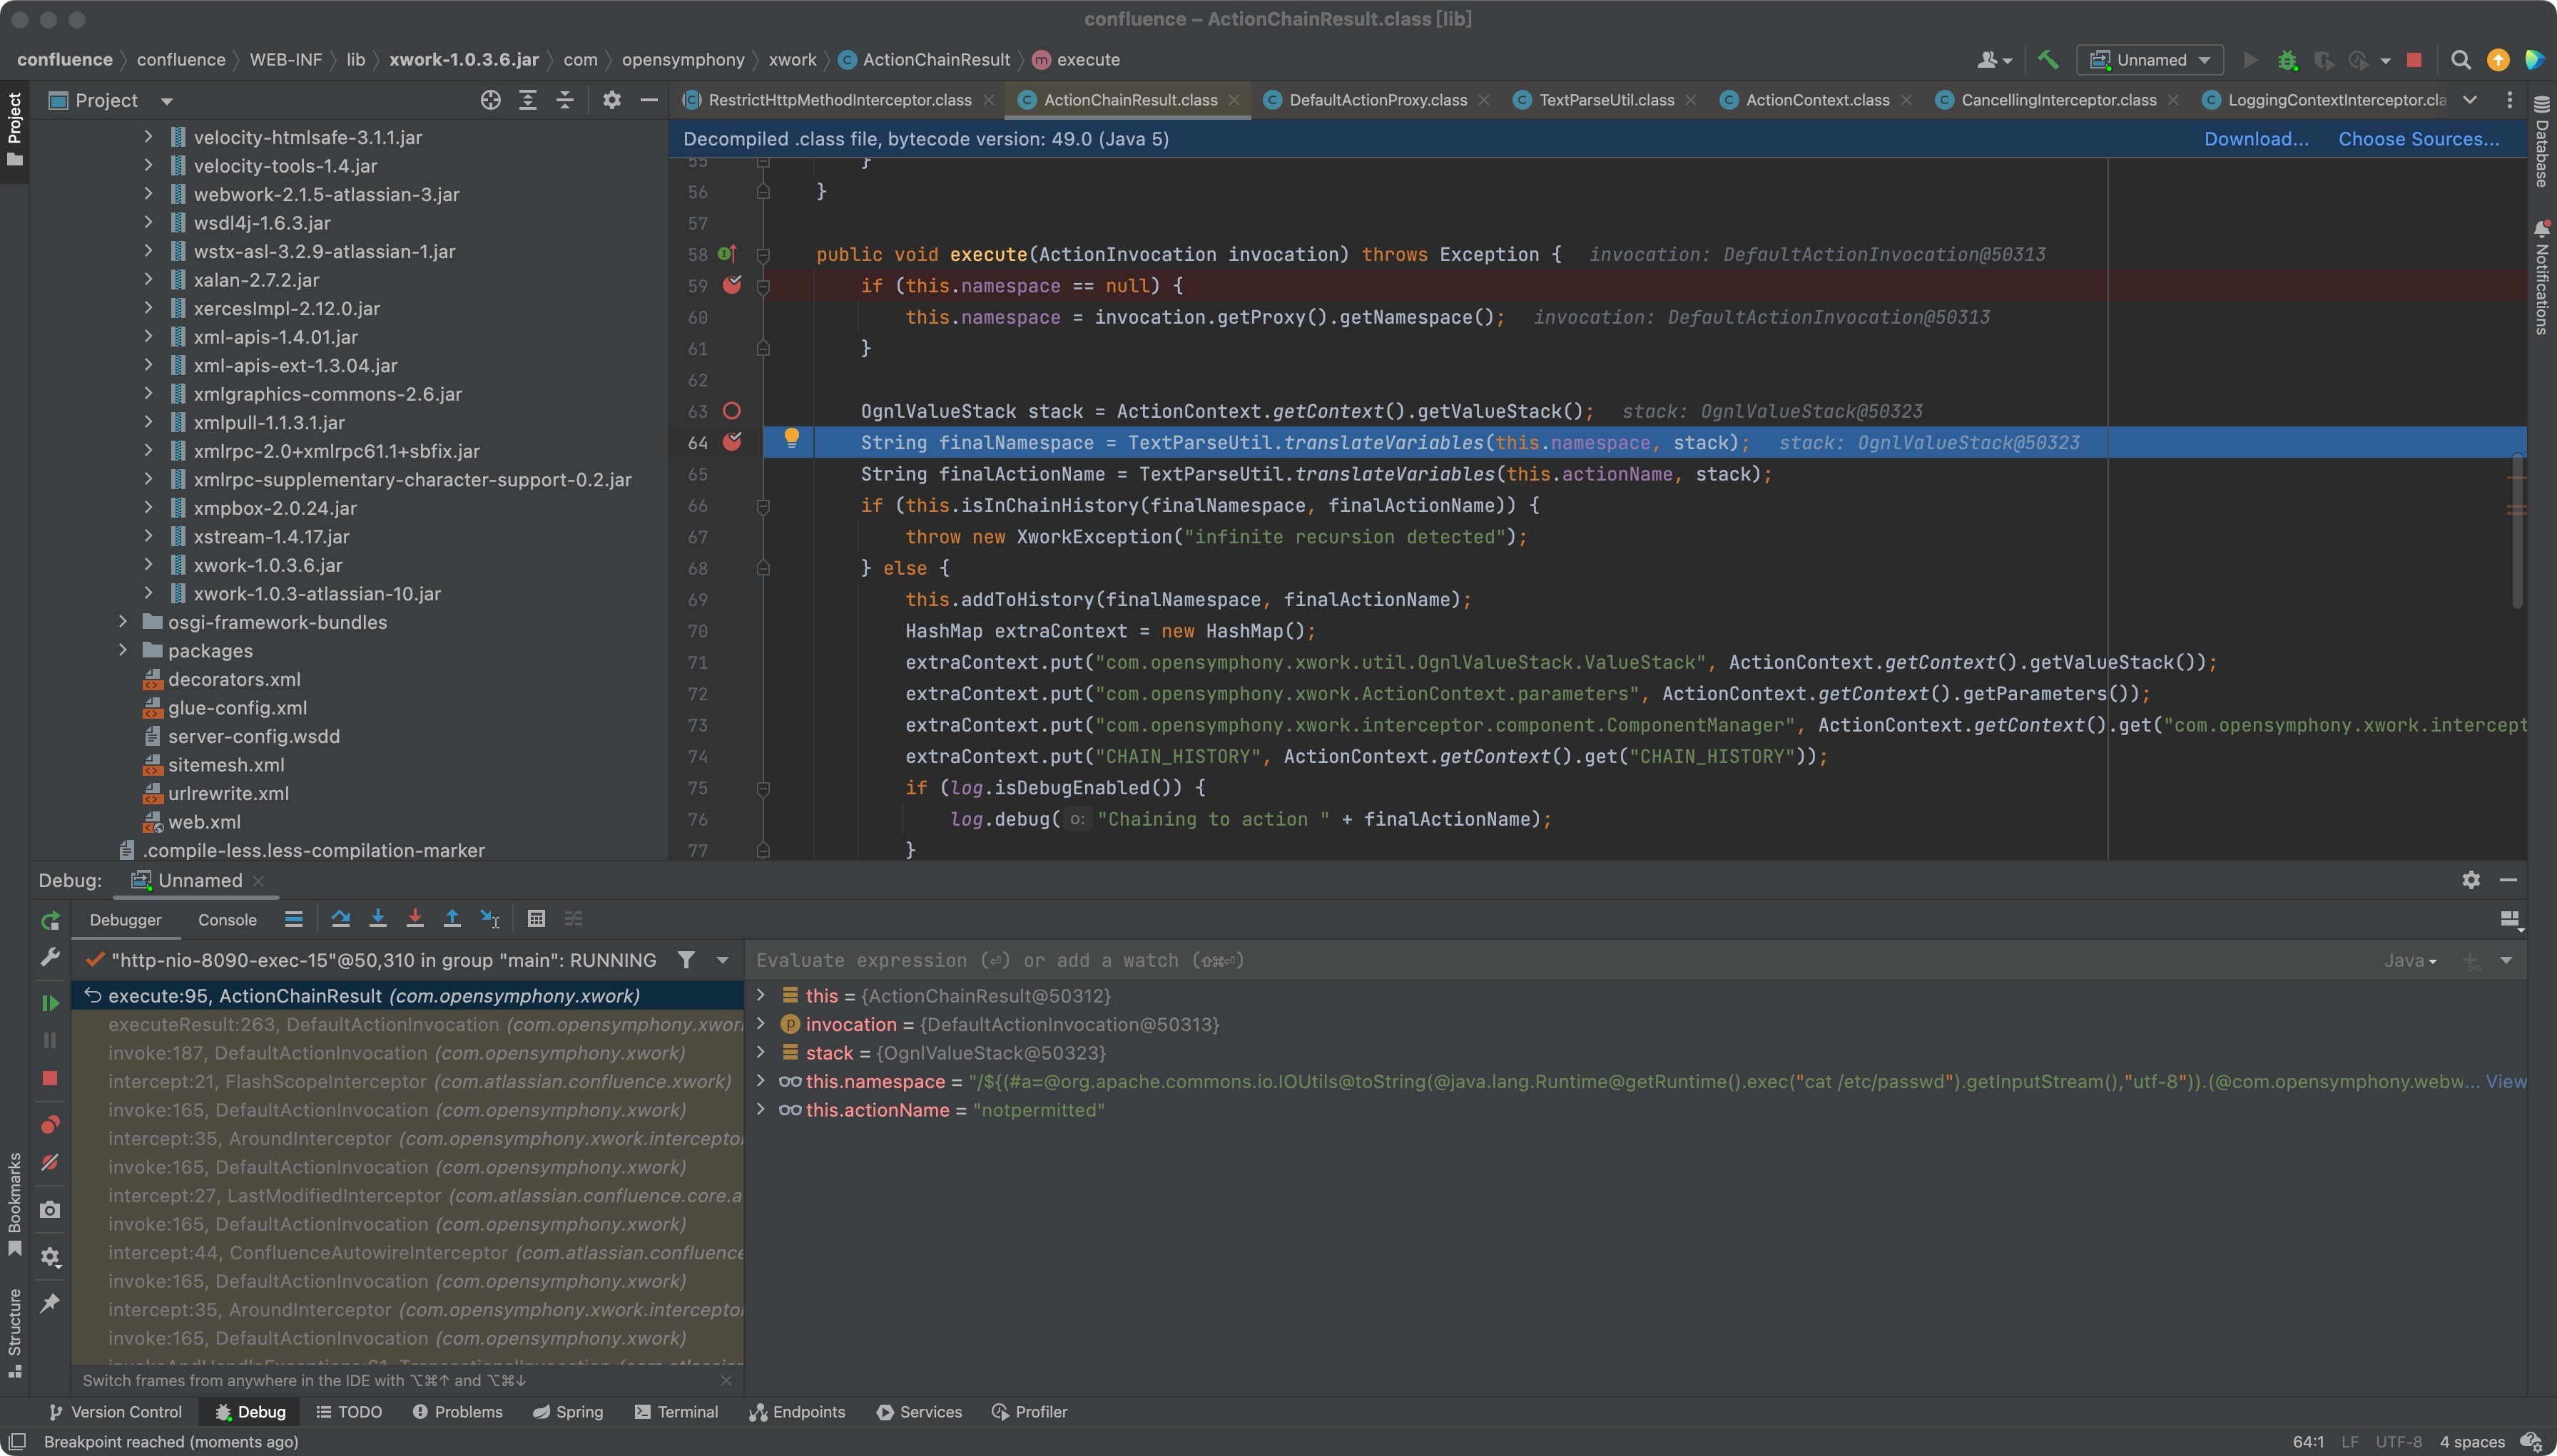2557x1456 pixels.
Task: Open Debug panel settings gear
Action: [2471, 880]
